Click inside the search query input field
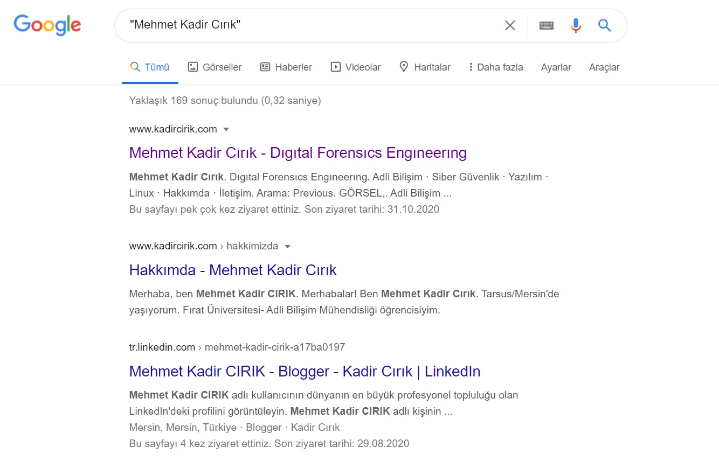 coord(313,25)
